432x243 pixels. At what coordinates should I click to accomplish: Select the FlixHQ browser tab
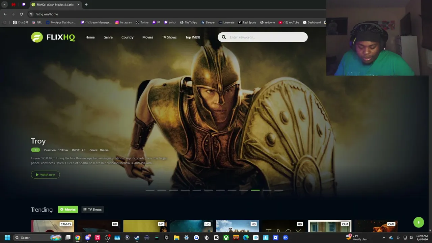pyautogui.click(x=55, y=4)
